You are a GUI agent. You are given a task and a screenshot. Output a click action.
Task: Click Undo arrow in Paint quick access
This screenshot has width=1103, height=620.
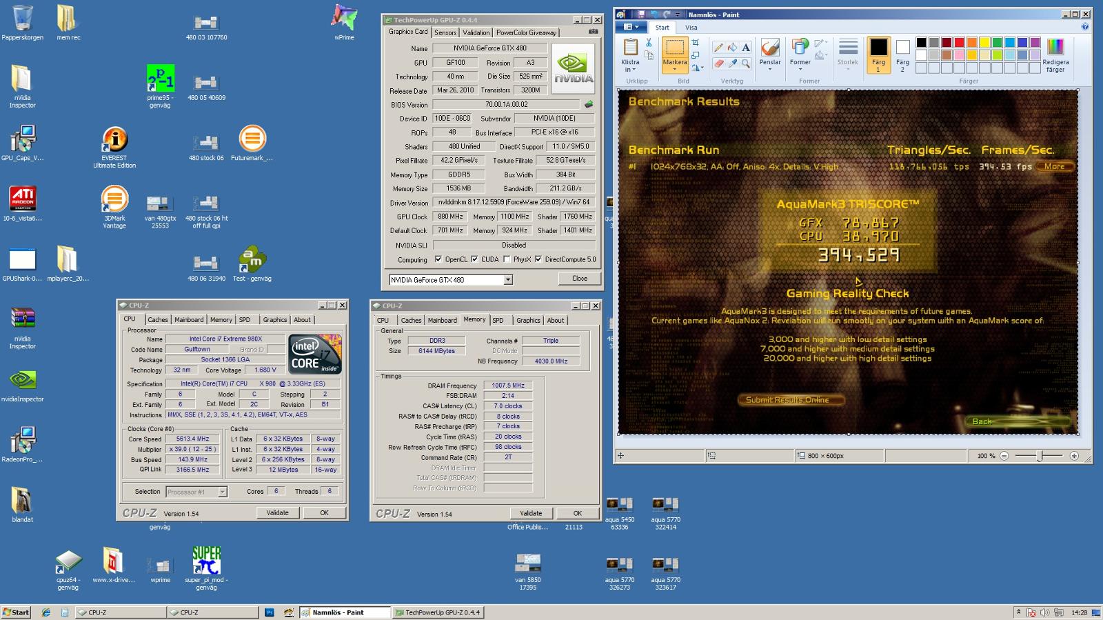(654, 14)
